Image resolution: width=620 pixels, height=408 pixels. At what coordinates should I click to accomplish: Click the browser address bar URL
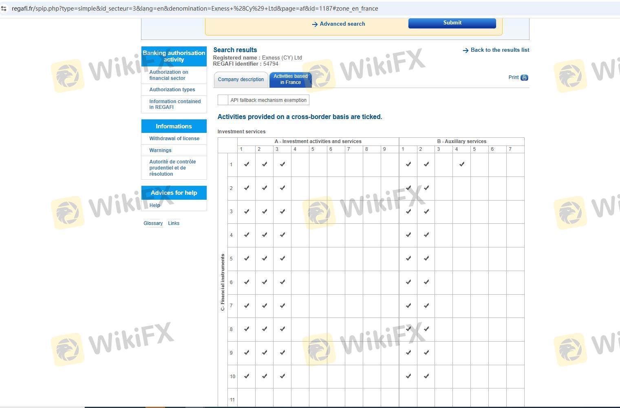pos(194,9)
